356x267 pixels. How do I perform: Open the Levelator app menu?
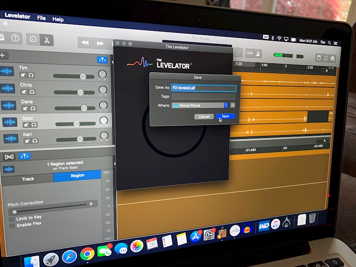click(17, 16)
